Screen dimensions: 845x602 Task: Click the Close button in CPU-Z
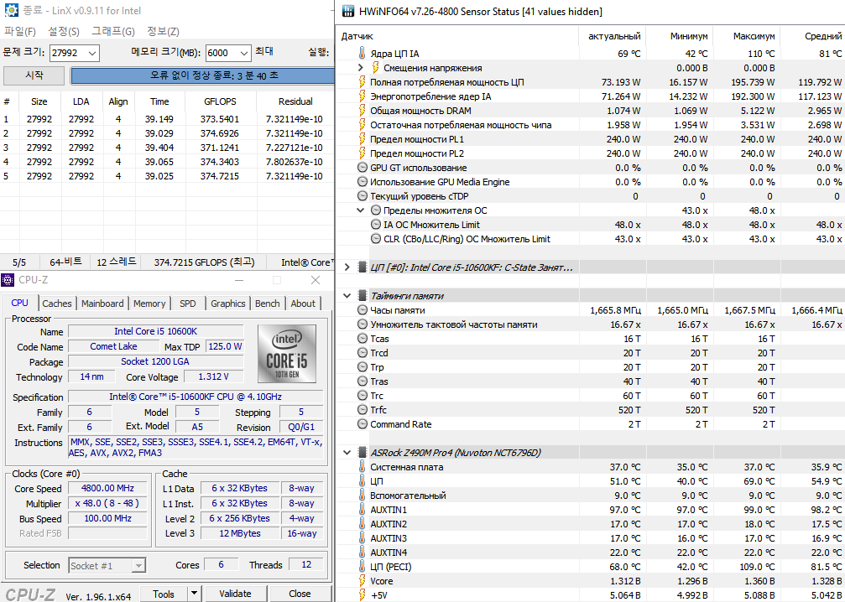click(300, 594)
